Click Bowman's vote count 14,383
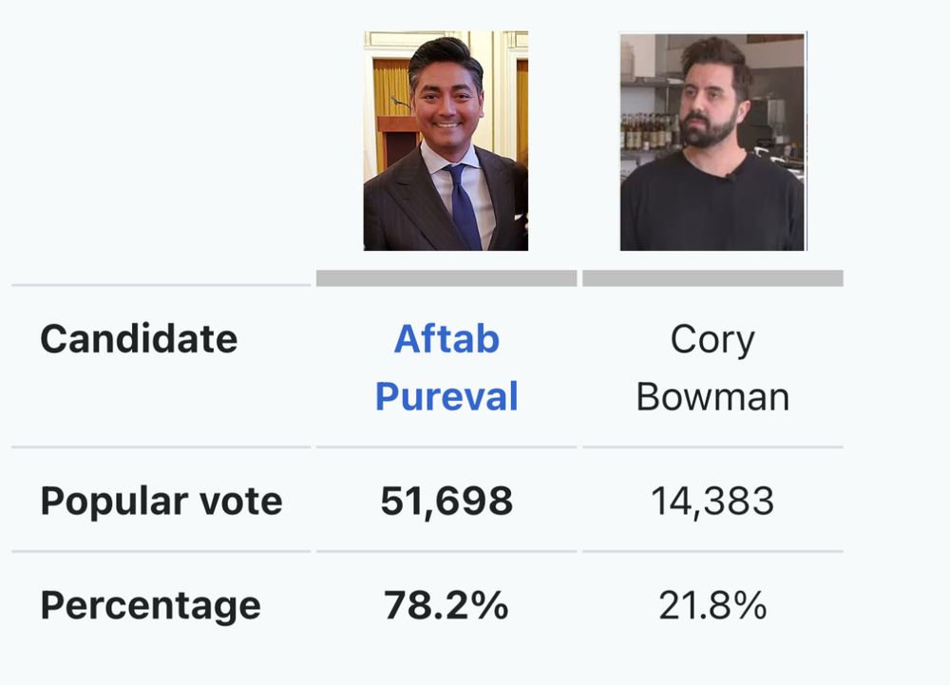Screen dimensions: 950x685 click(x=712, y=501)
